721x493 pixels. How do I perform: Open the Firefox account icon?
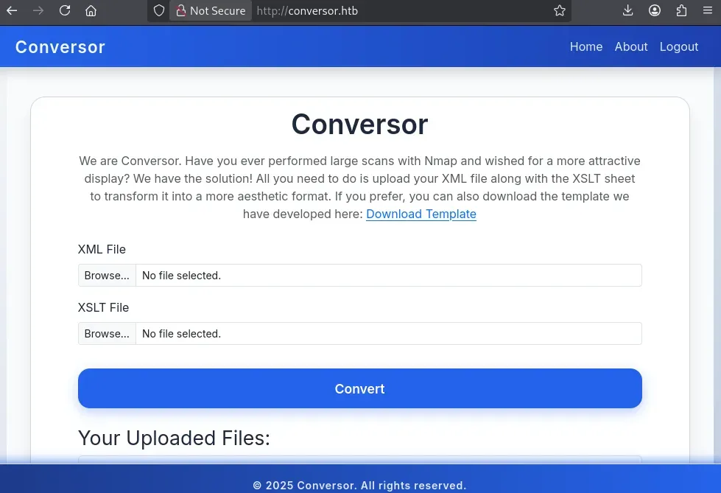point(655,11)
